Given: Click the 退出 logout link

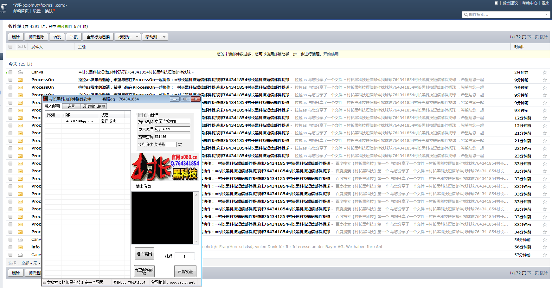Looking at the screenshot, I should click(546, 3).
